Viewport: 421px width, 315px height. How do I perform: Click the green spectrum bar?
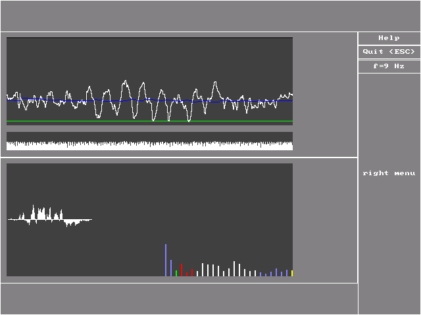coord(176,273)
